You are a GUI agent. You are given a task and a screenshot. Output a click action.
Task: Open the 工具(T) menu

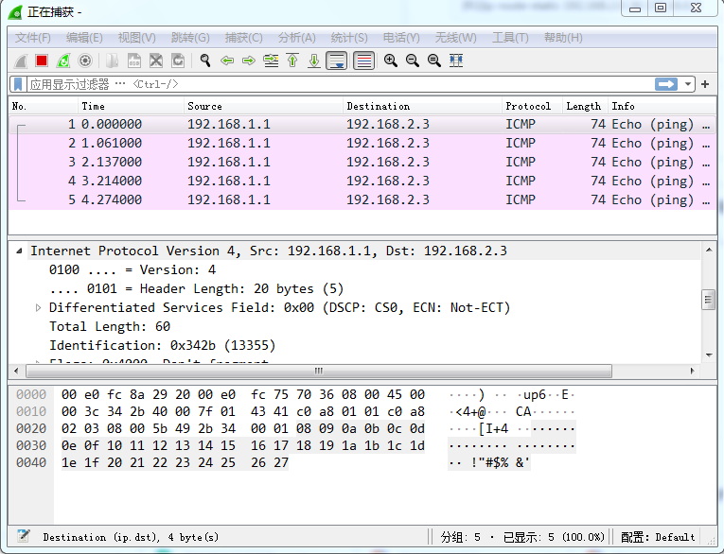pyautogui.click(x=510, y=38)
